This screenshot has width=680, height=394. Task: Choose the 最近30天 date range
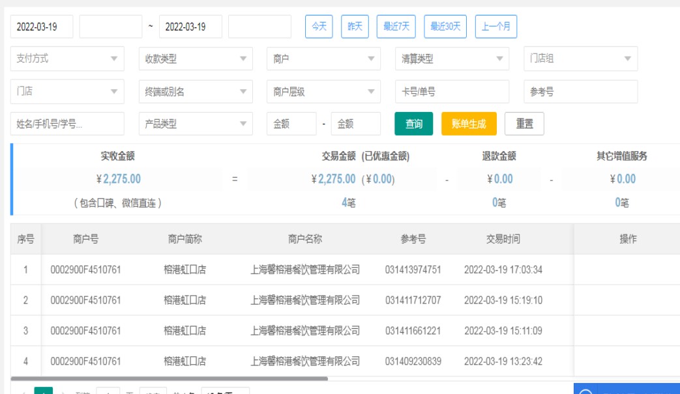click(445, 27)
